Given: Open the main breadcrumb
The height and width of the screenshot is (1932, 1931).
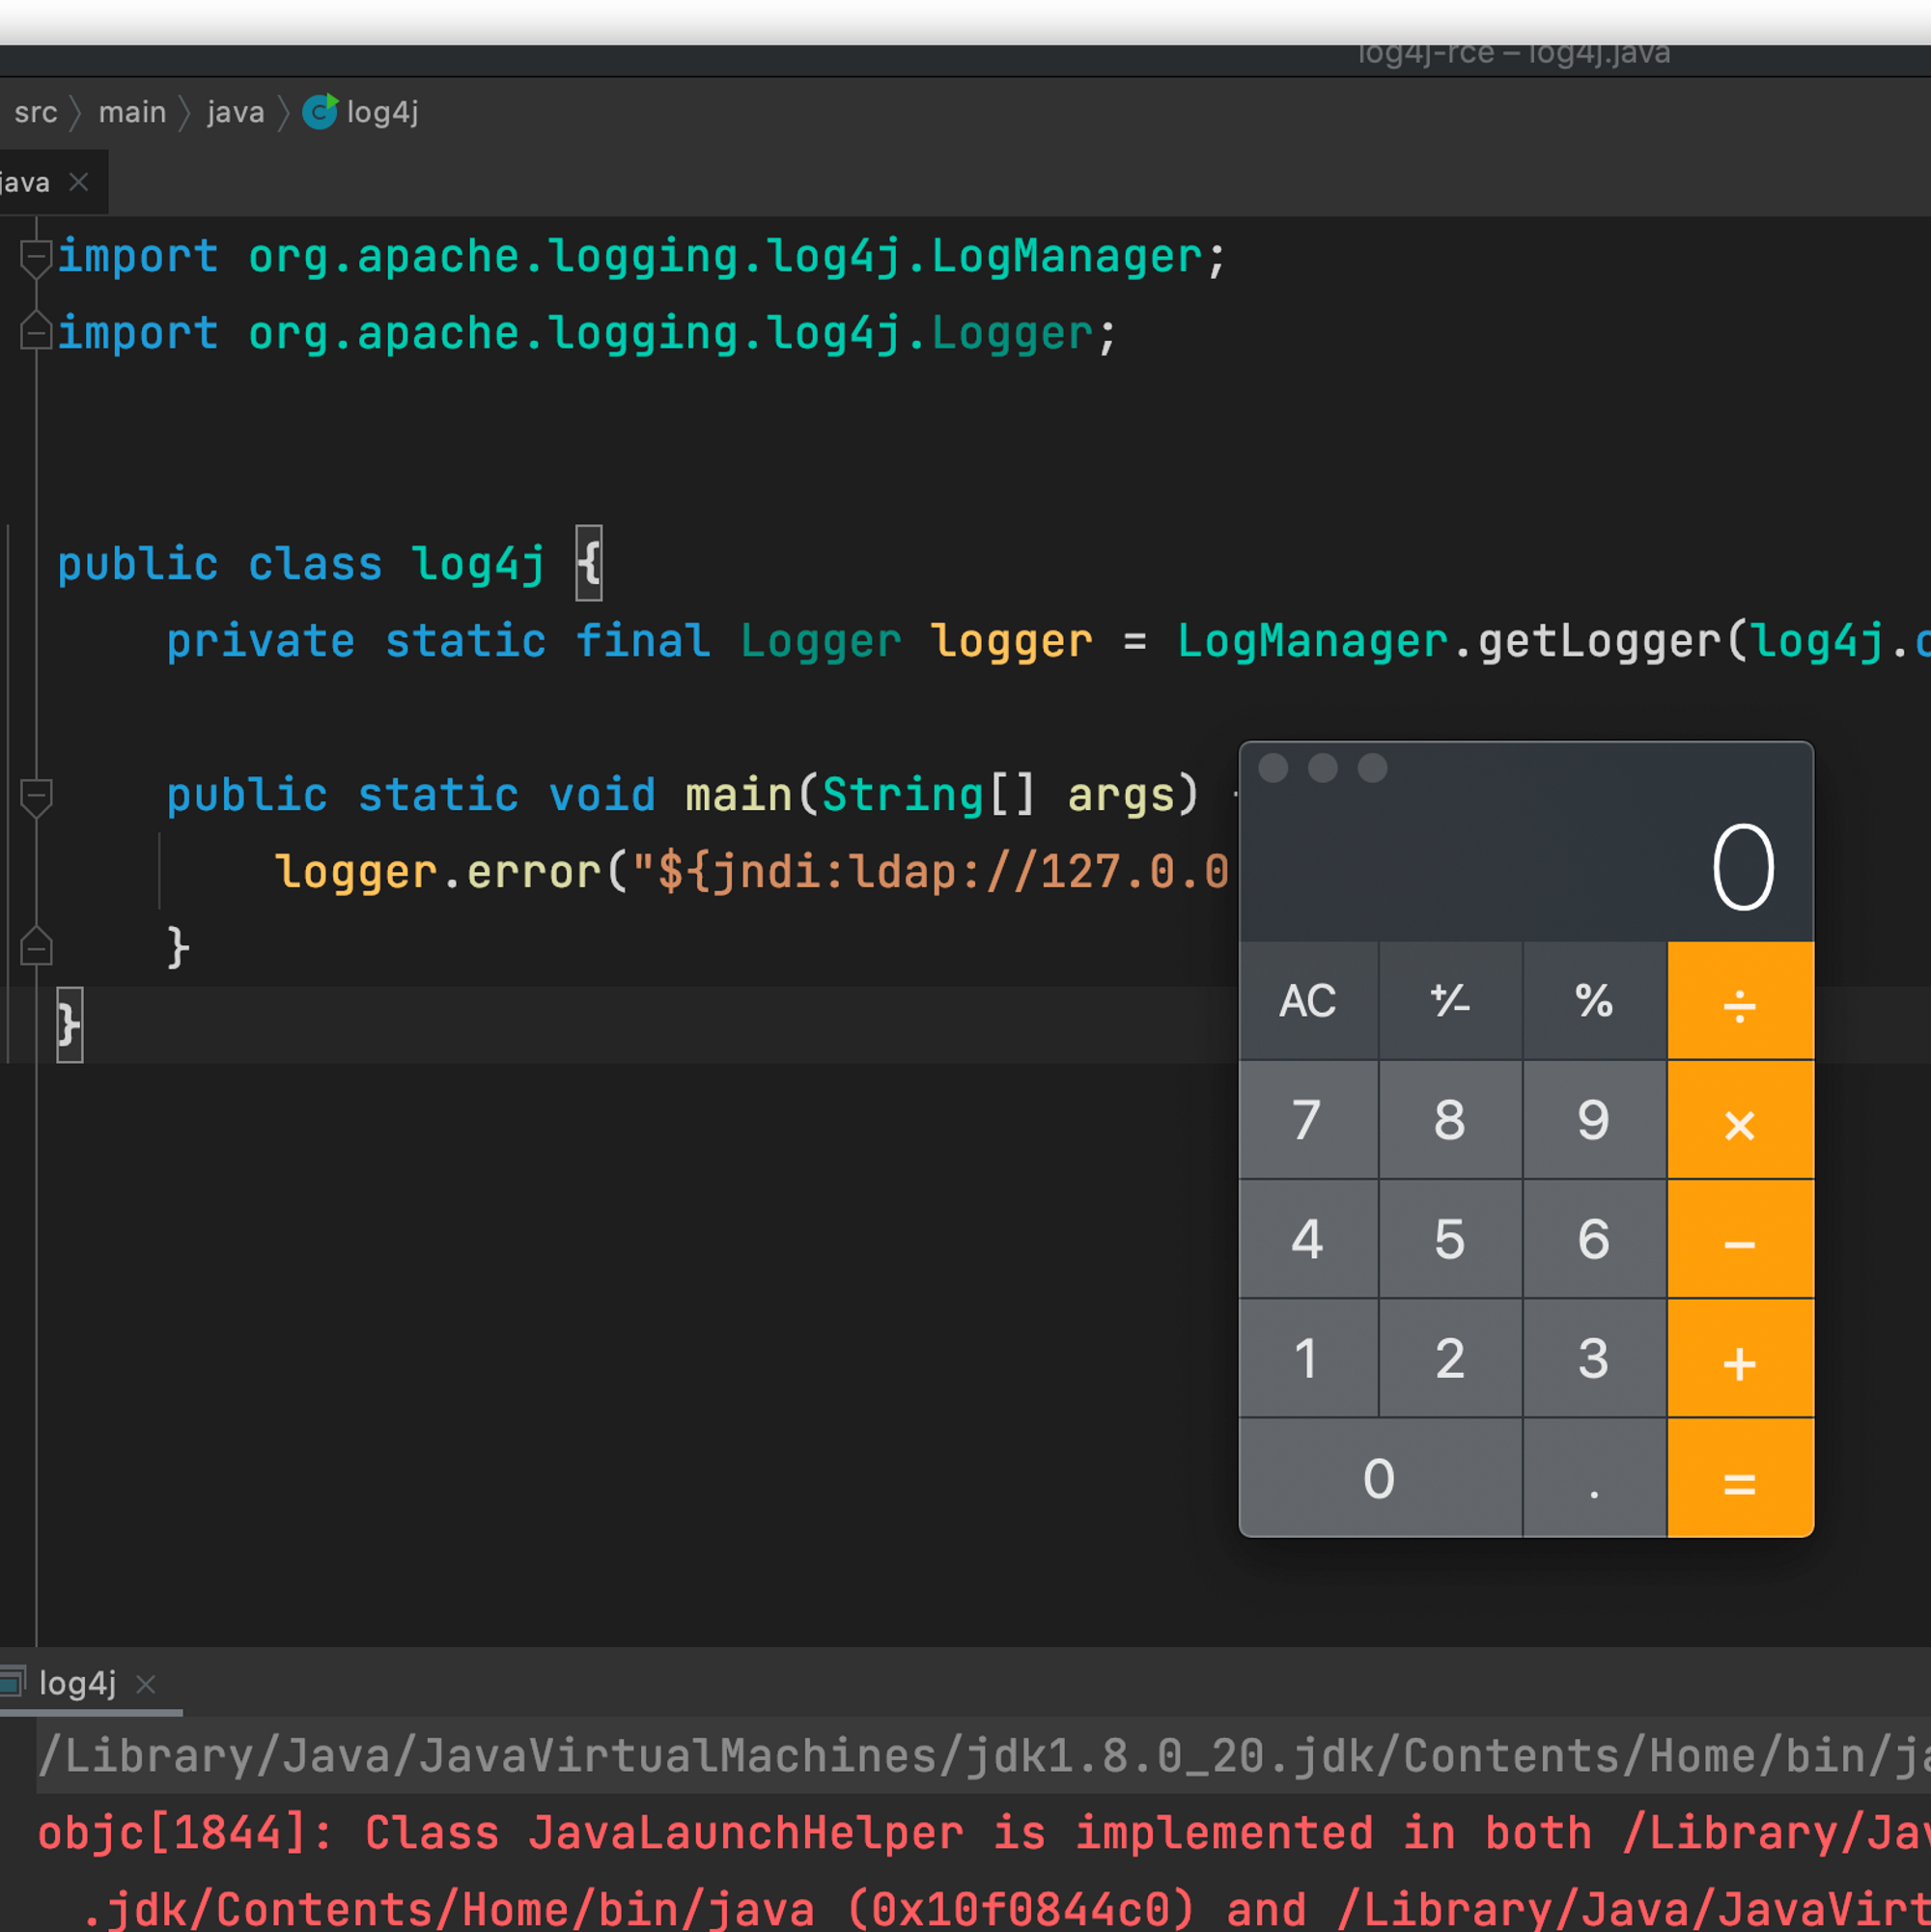Looking at the screenshot, I should (x=132, y=112).
